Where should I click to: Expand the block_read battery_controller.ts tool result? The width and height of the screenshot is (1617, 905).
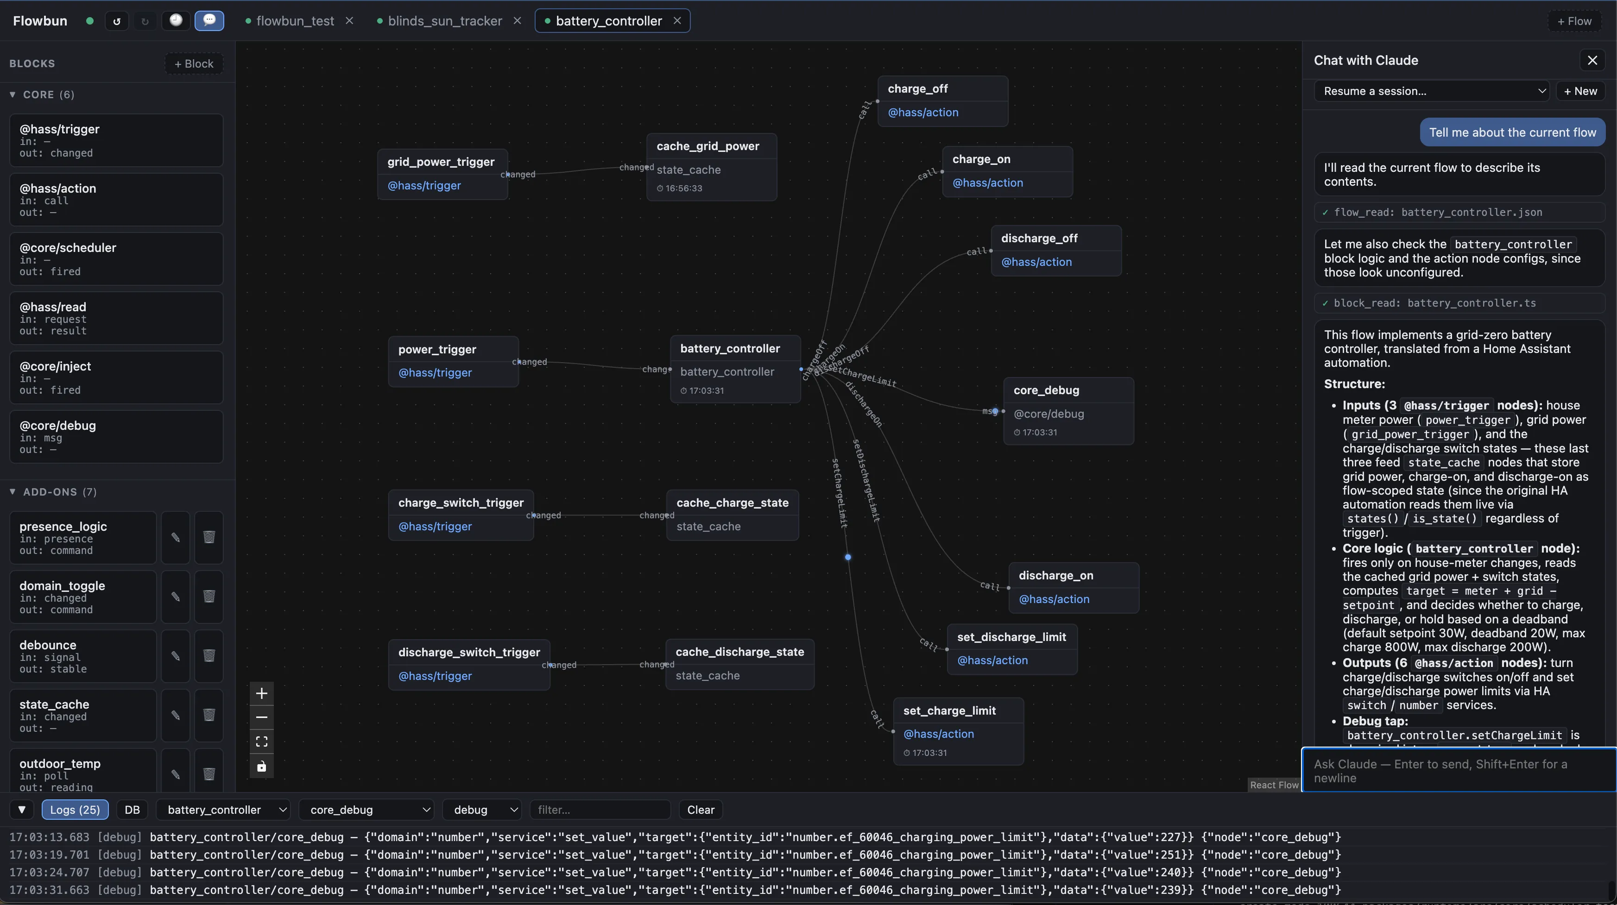1459,303
